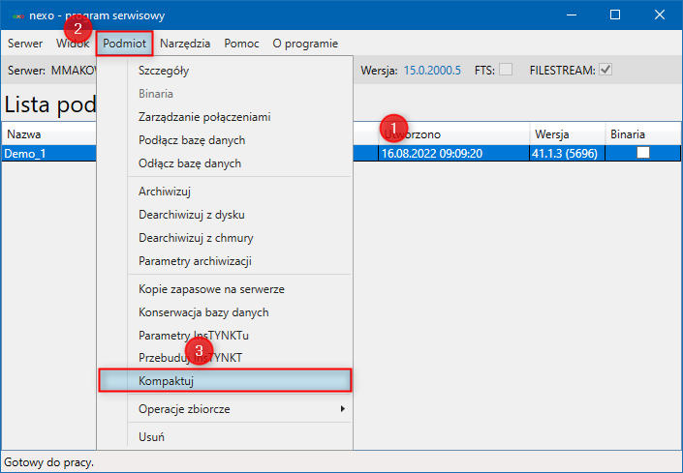Choose Przebuduj InsTYNKT
Screen dimensions: 683x473
(x=225, y=358)
